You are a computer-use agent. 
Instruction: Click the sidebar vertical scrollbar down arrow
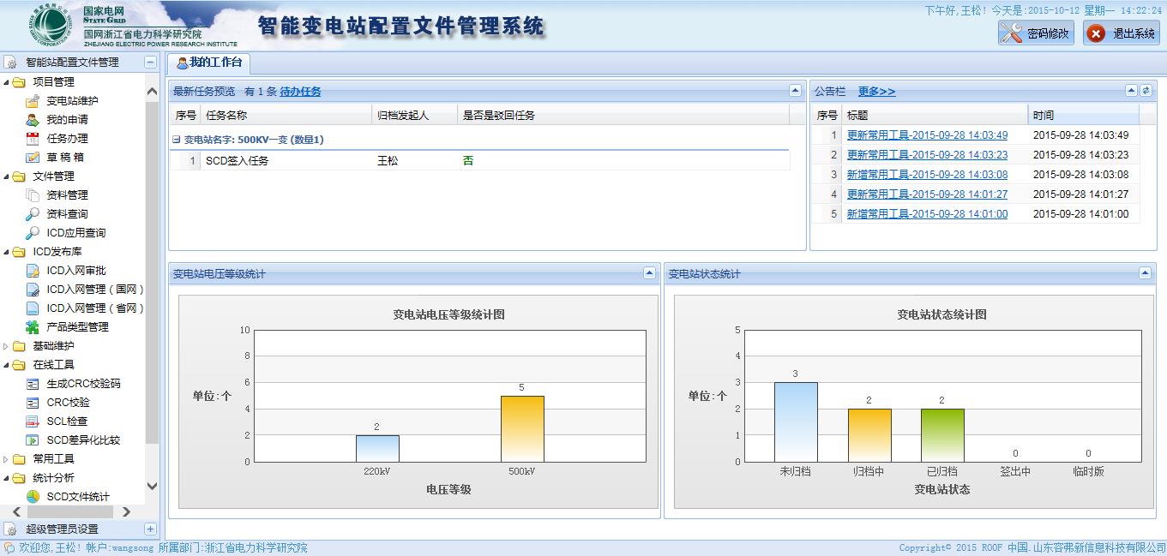click(x=152, y=487)
